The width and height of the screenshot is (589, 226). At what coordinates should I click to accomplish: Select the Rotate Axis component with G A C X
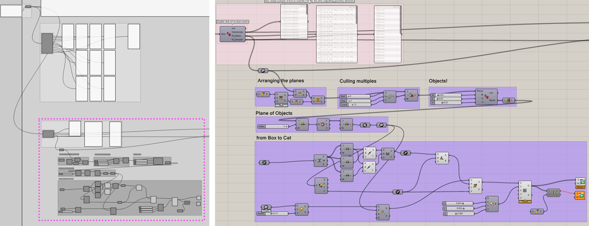[x=476, y=186]
